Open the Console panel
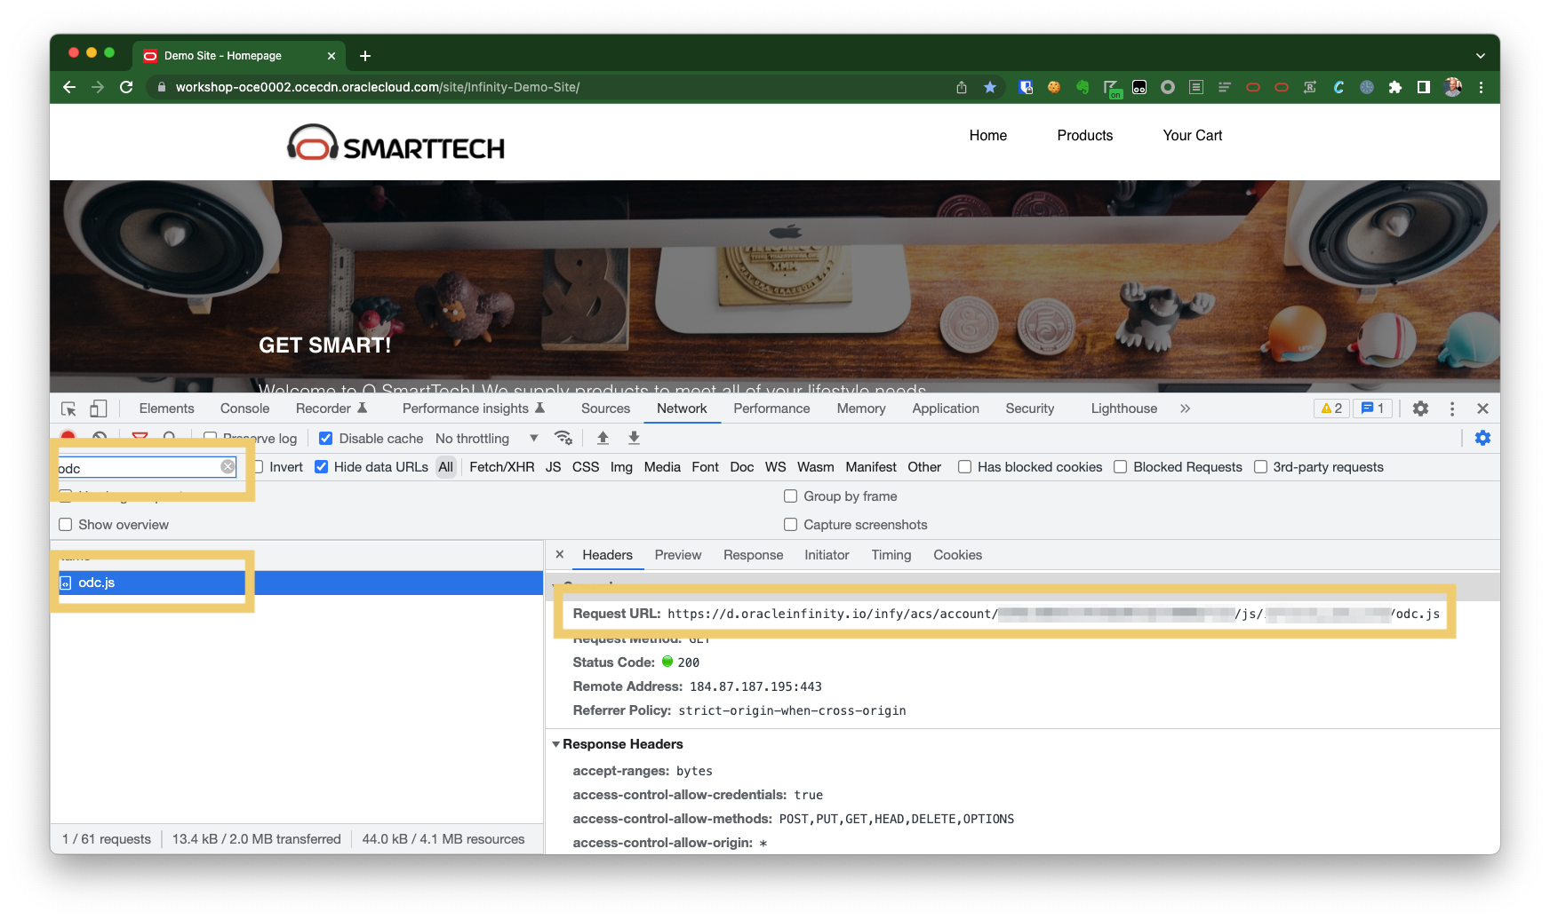This screenshot has height=920, width=1550. point(244,408)
